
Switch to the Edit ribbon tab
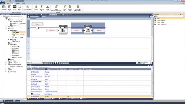[x=8, y=3]
